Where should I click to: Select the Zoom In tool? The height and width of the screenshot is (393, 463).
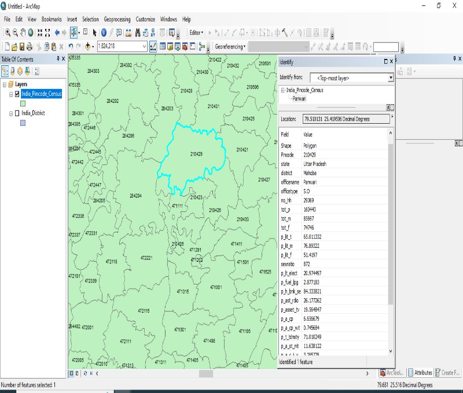(8, 33)
